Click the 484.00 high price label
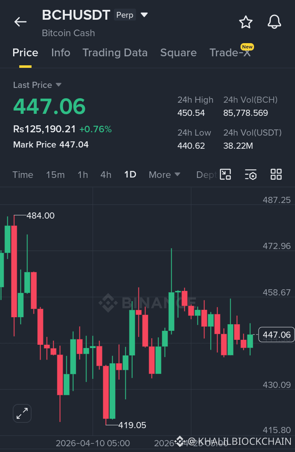Screen dimensions: 295x452 coord(41,216)
